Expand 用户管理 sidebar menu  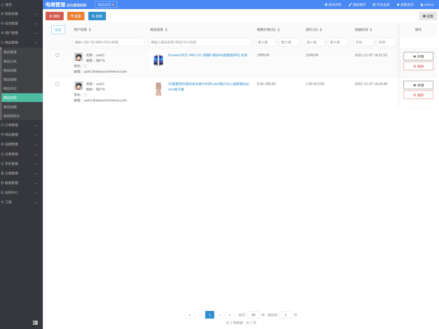coord(21,33)
